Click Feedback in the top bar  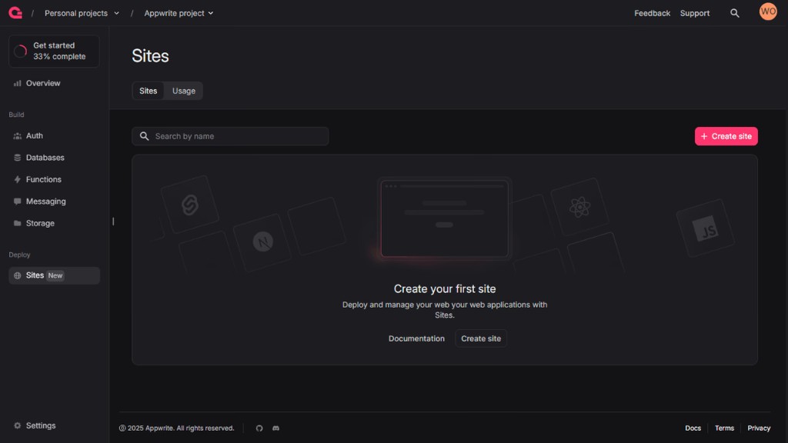coord(652,13)
